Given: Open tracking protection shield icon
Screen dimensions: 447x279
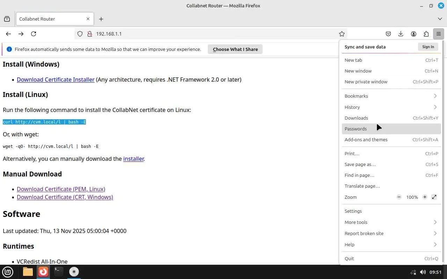Looking at the screenshot, I should (80, 34).
